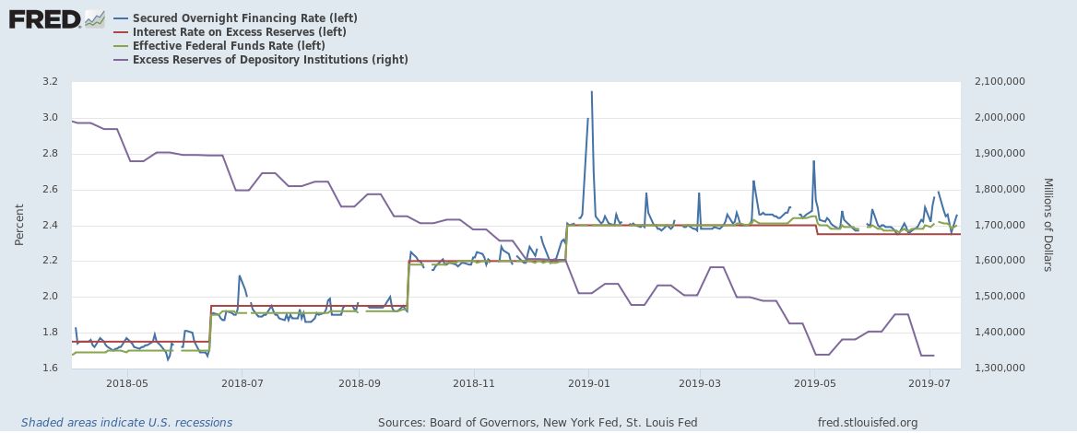Select the 2019-01 date on the x-axis
1077x433 pixels.
point(587,381)
